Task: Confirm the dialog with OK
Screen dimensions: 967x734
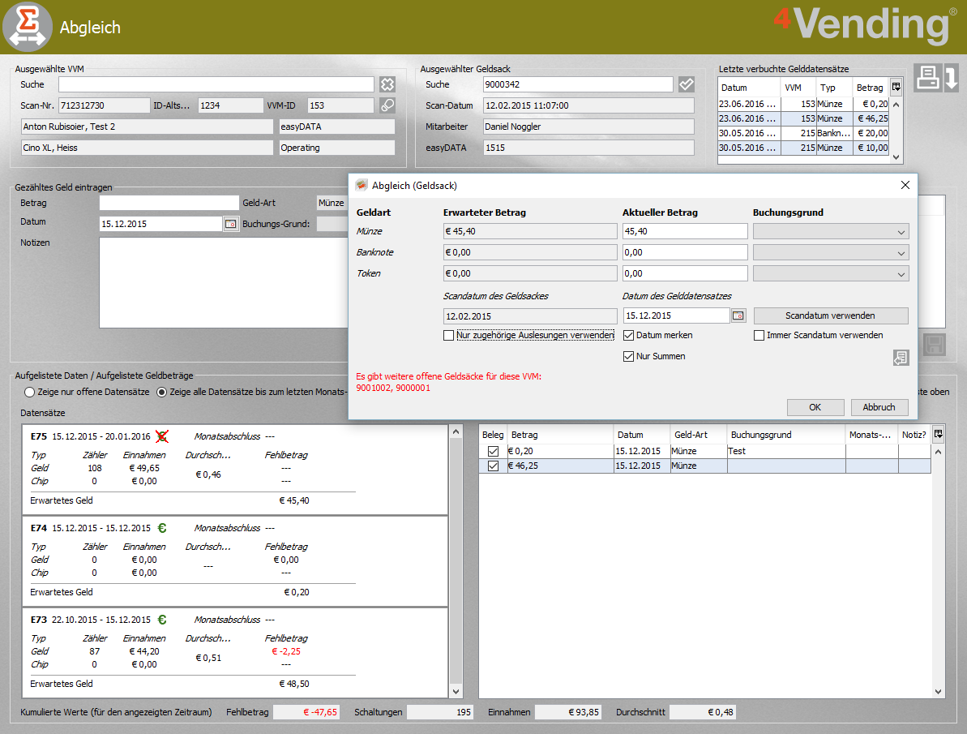Action: [x=815, y=407]
